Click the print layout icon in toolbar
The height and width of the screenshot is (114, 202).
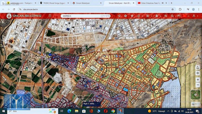179,16
